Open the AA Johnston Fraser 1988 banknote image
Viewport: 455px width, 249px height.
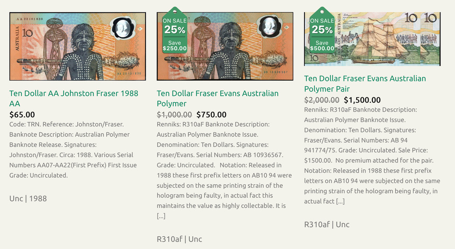click(x=77, y=46)
